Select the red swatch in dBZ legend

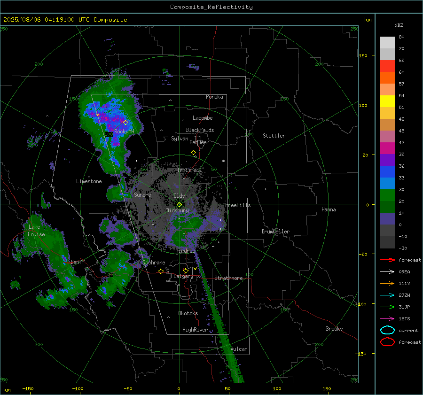pyautogui.click(x=387, y=66)
